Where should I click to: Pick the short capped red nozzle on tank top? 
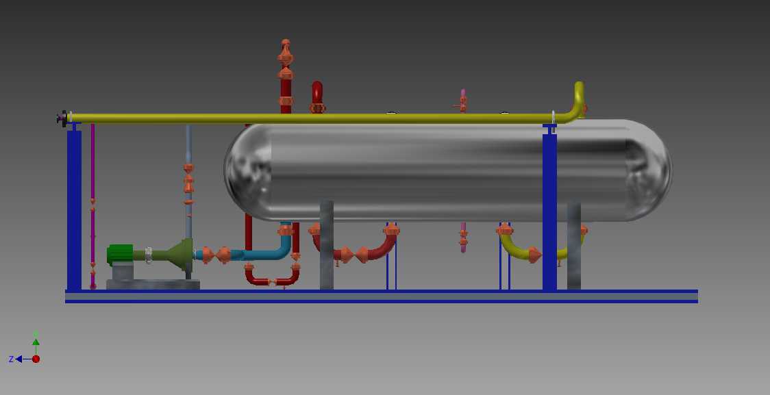(x=317, y=97)
